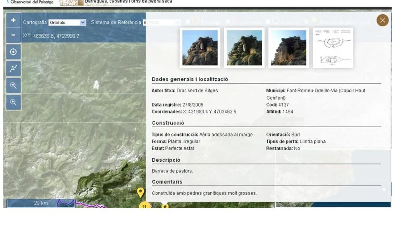Click 'Aèria adossada al marge' construction type
Image resolution: width=395 pixels, height=237 pixels.
(226, 135)
